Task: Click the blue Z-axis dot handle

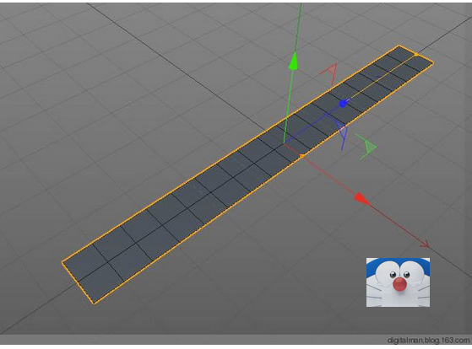Action: click(x=343, y=104)
